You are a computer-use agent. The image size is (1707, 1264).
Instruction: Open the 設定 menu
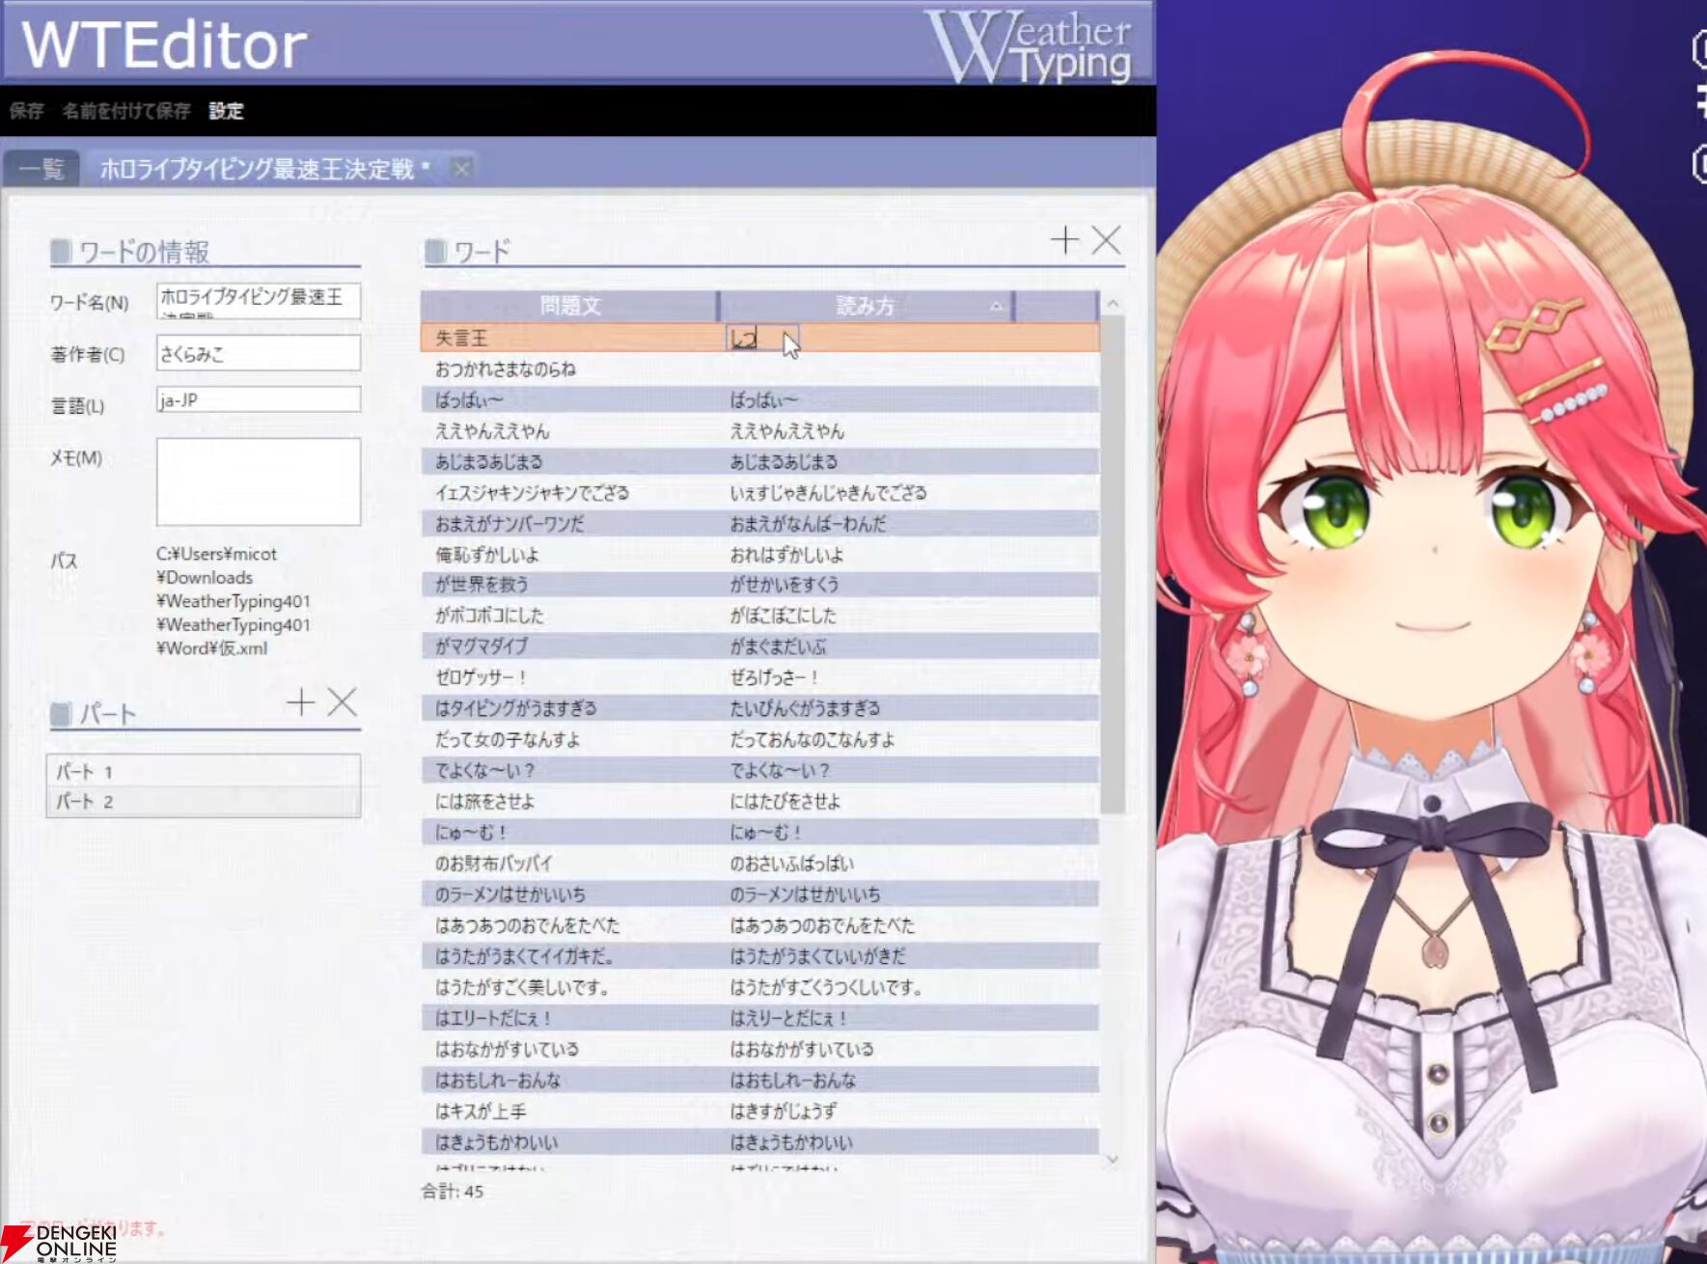coord(227,111)
